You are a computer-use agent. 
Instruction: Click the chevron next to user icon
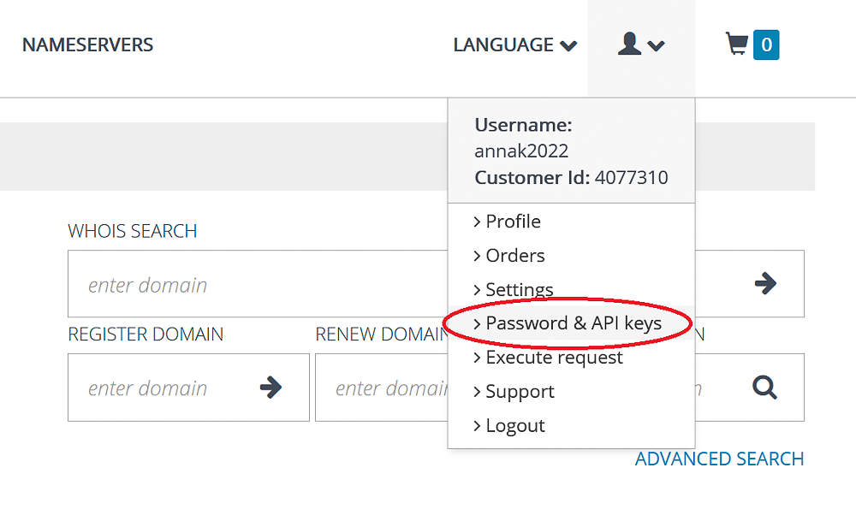pyautogui.click(x=657, y=46)
